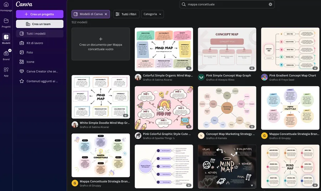Open Foto in the side menu
Screen dimensions: 321x191
click(30, 52)
